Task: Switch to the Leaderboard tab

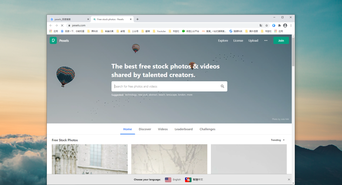Action: (x=184, y=129)
